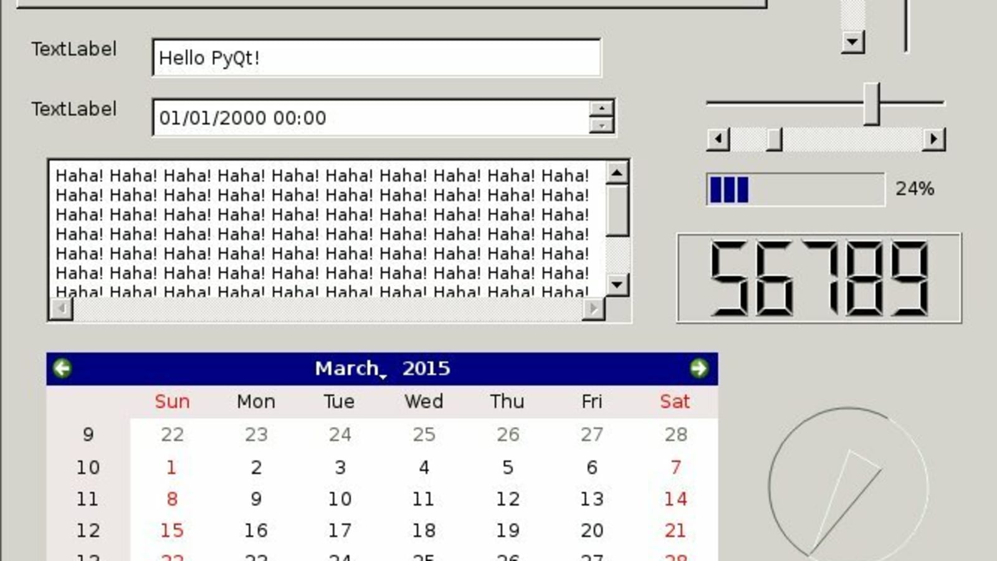Click the Haha! text edit area
Screen dimensions: 997x561
tap(327, 229)
